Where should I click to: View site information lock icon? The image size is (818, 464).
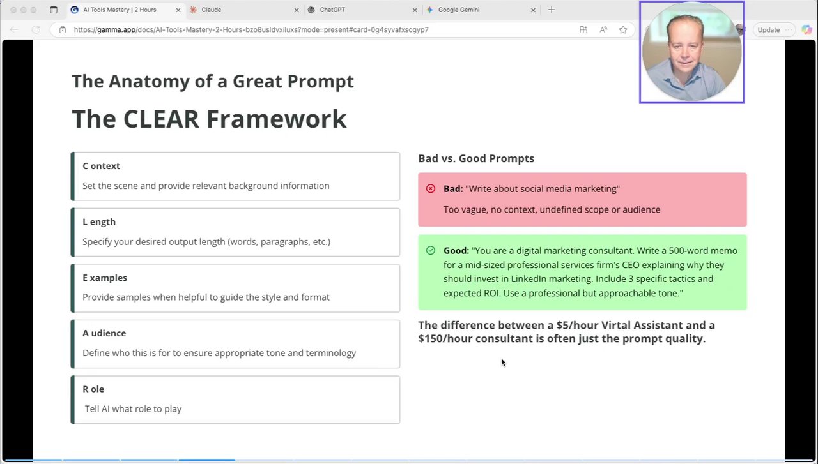(x=62, y=29)
